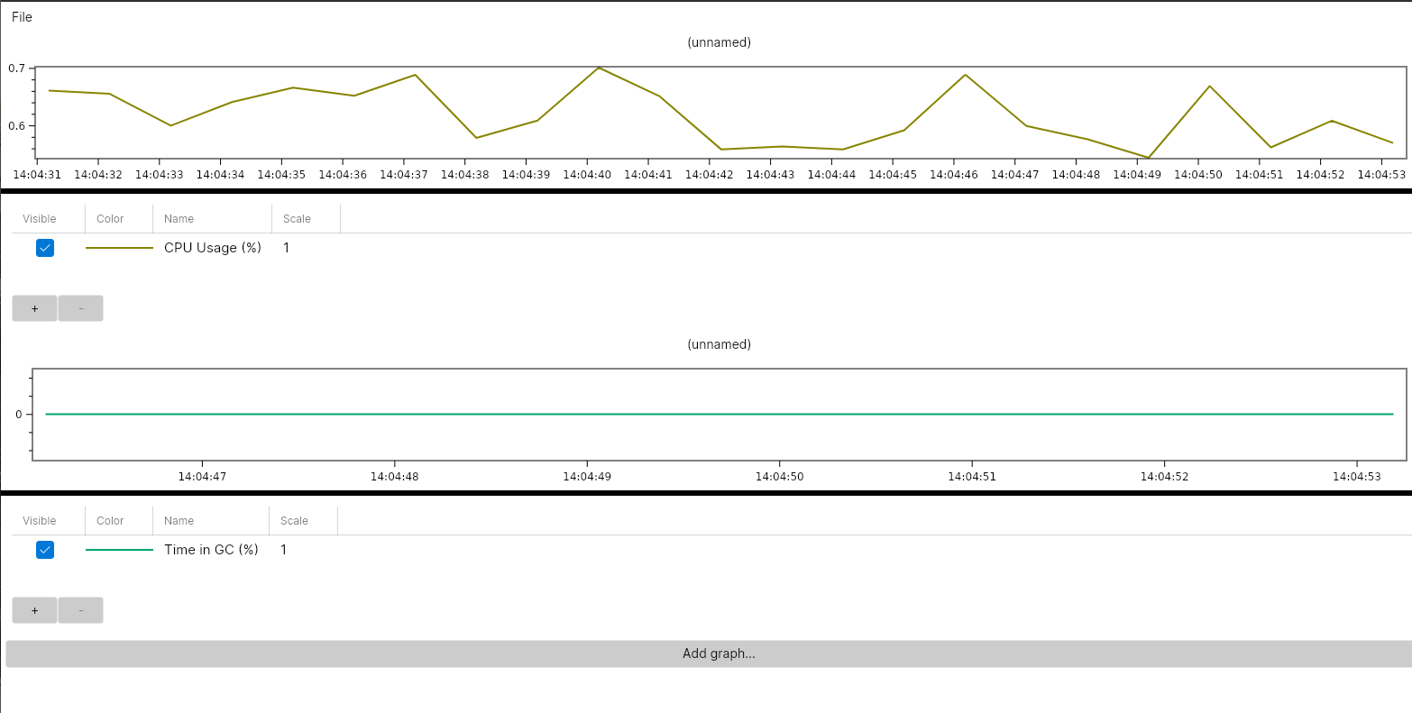Click the 14:04:46 label on top graph

pyautogui.click(x=954, y=175)
